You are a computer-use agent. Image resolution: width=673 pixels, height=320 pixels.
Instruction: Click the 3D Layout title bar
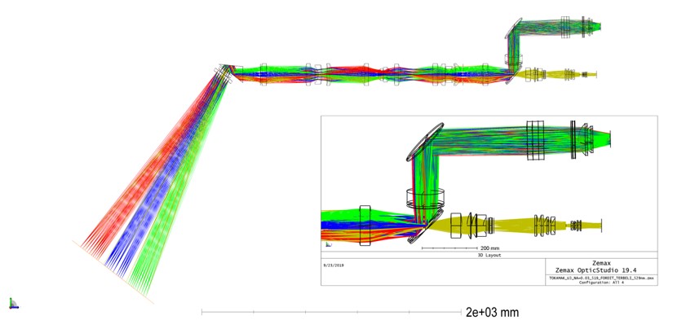click(489, 255)
